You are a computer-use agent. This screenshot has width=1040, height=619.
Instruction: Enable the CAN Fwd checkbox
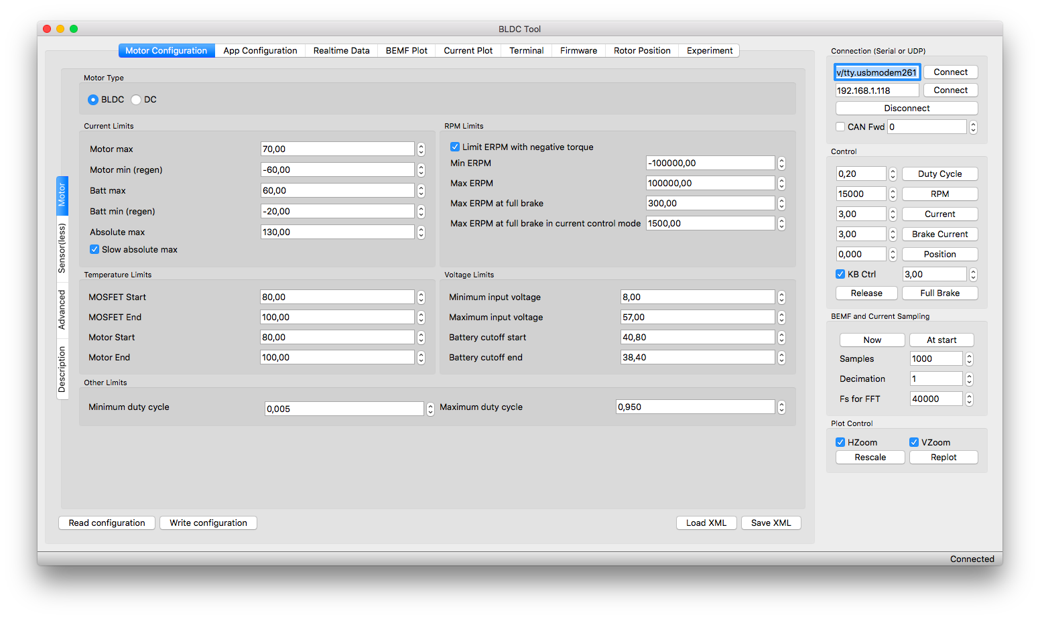click(840, 127)
